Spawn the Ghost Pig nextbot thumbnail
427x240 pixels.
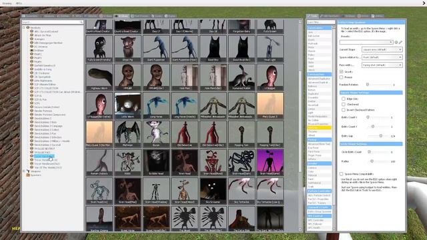click(x=127, y=49)
